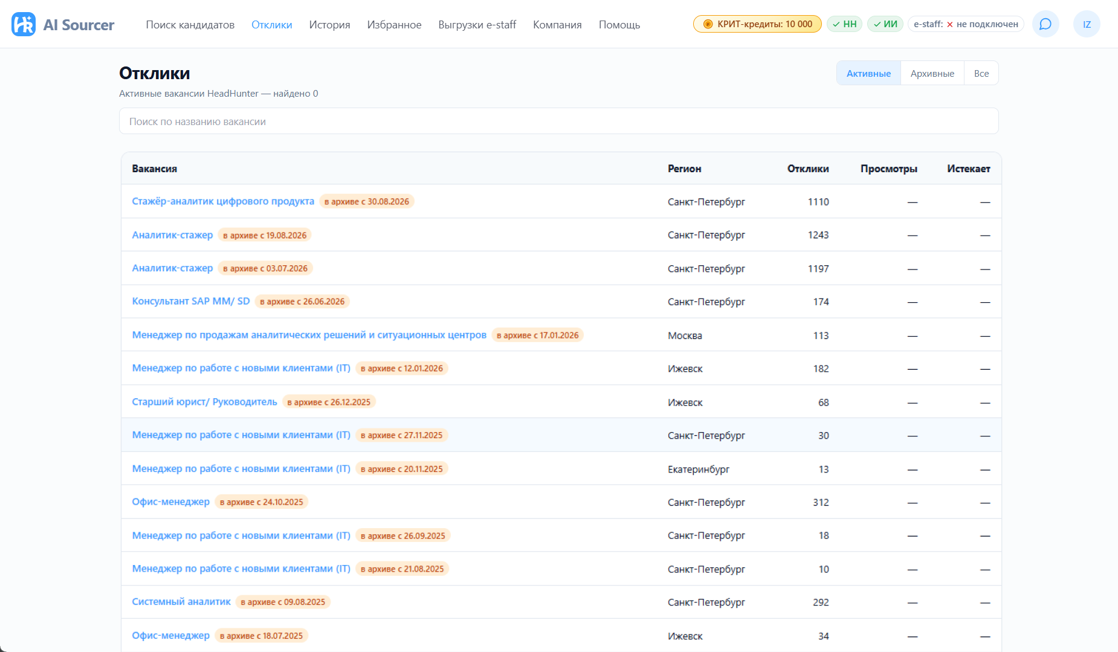The height and width of the screenshot is (652, 1118).
Task: Open the IZ user avatar
Action: (x=1087, y=24)
